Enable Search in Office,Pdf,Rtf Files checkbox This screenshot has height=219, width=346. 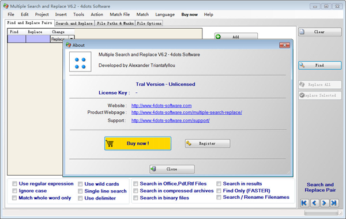pos(136,184)
